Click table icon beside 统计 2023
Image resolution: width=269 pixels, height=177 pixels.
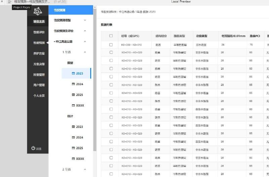(x=73, y=127)
